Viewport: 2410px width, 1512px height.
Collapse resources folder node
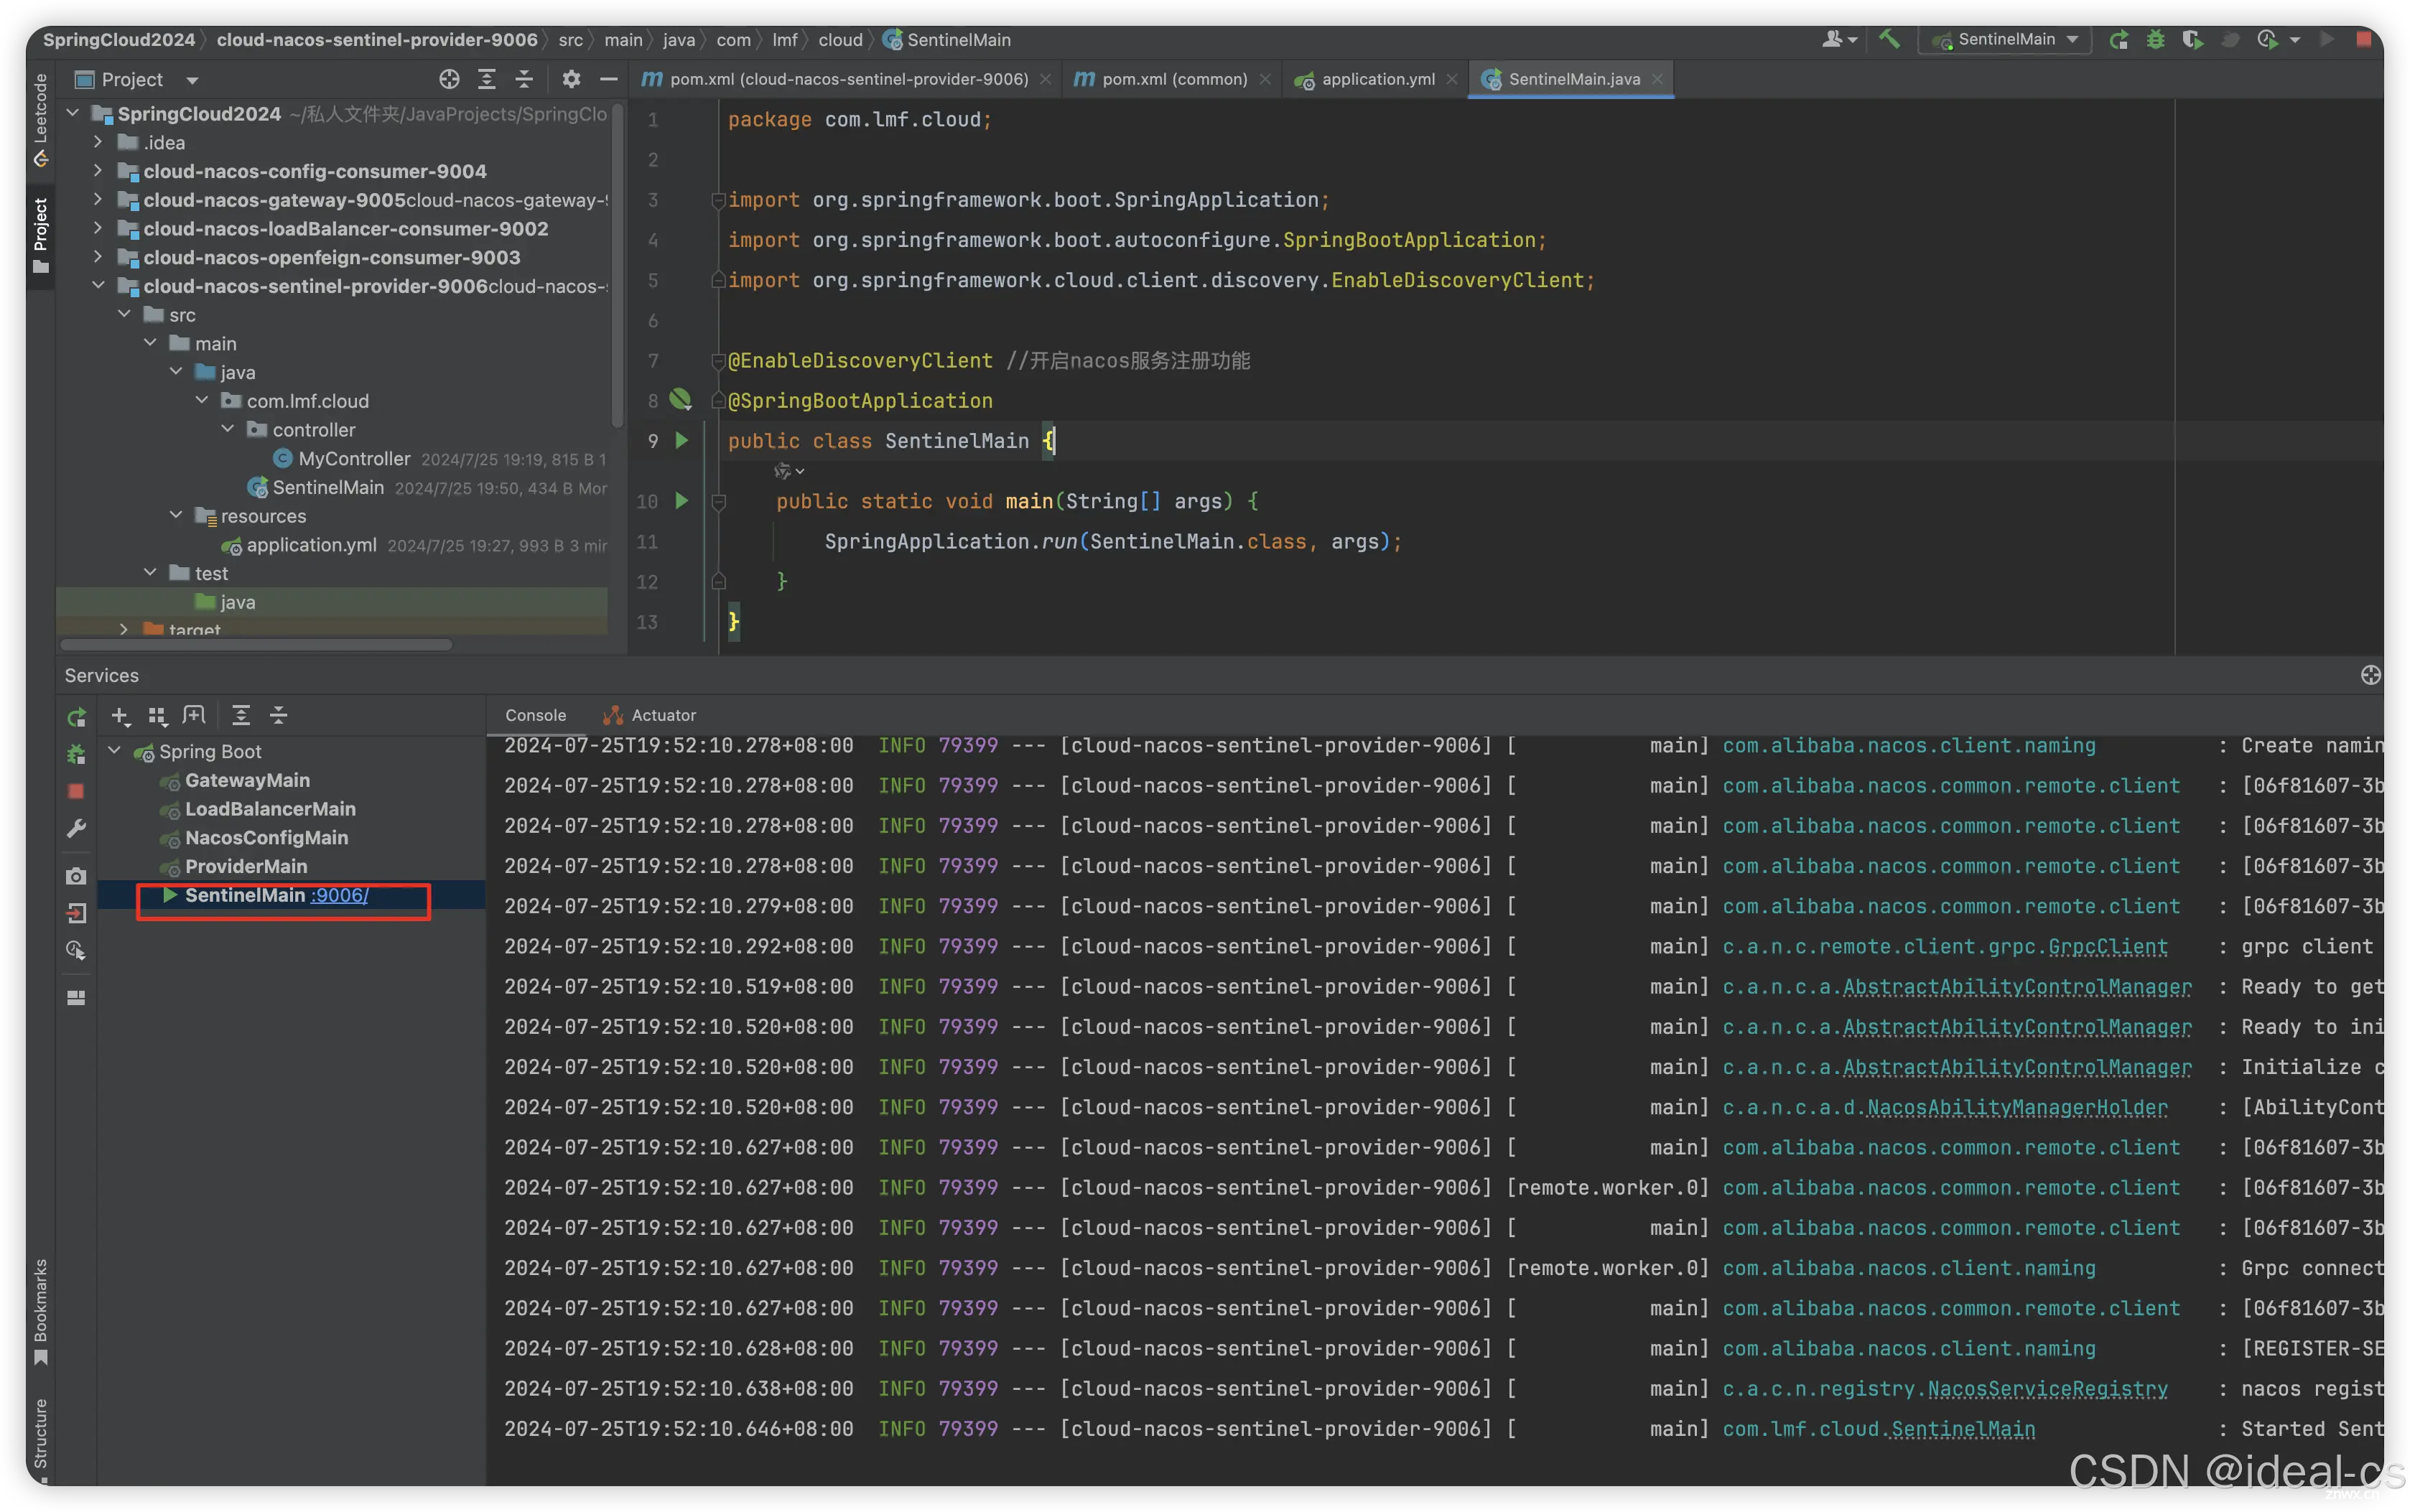(x=176, y=515)
